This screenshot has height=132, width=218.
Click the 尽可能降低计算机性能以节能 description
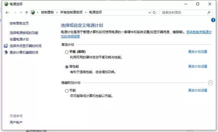pyautogui.click(x=91, y=96)
